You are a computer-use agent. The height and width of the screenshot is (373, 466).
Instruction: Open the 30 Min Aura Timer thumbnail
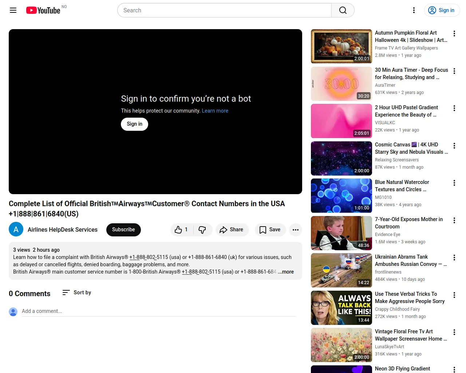click(x=341, y=84)
